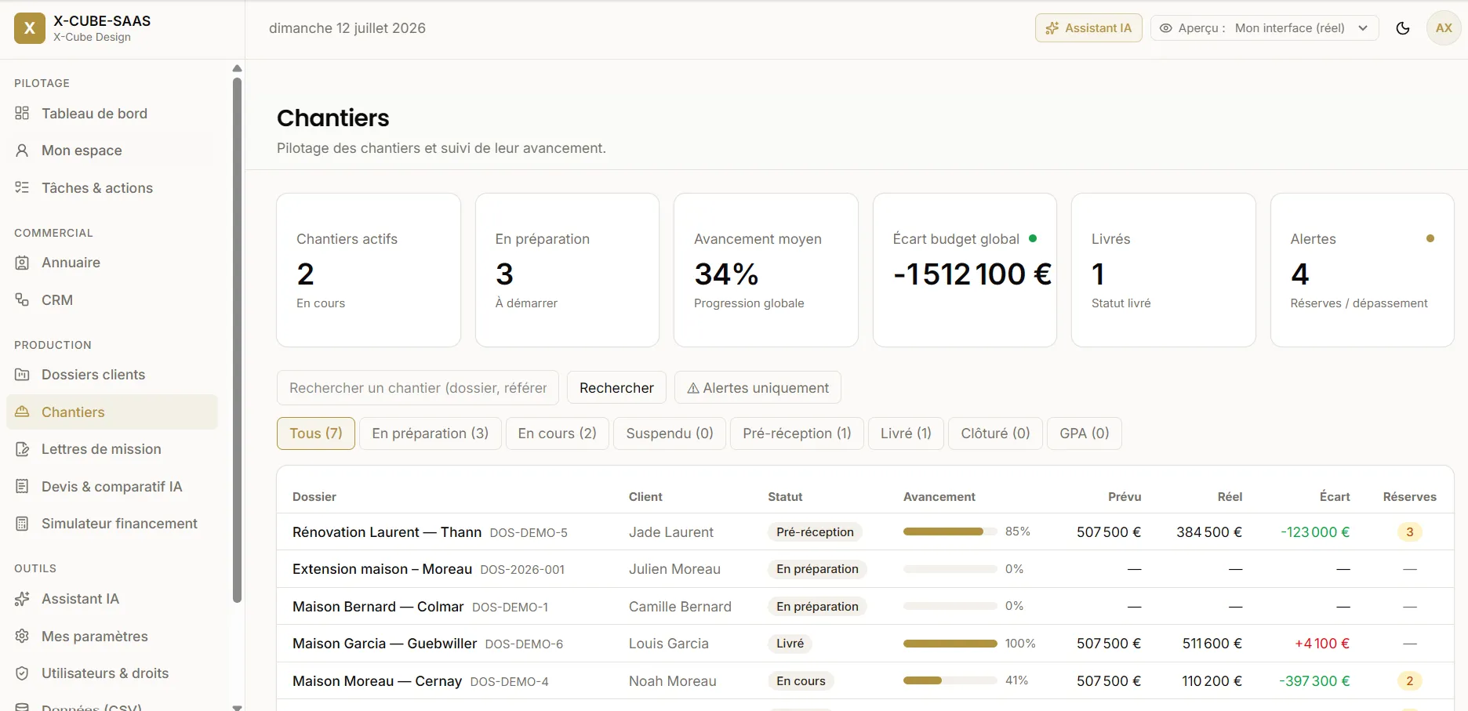Click the +4 100 € écart value
The height and width of the screenshot is (711, 1468).
pos(1321,644)
